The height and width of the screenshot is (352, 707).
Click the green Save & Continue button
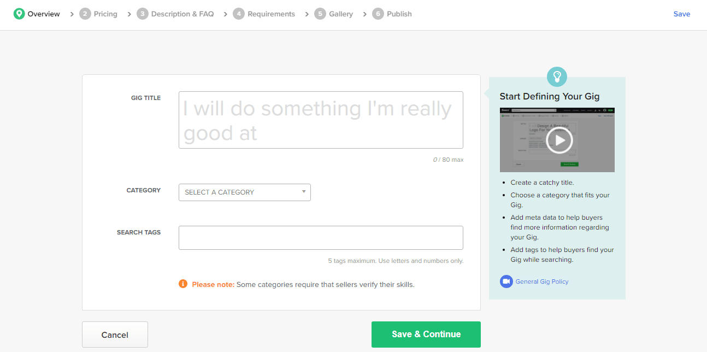[426, 335]
